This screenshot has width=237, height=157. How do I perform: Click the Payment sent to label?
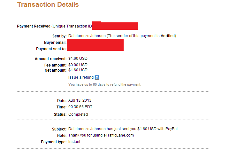click(51, 49)
